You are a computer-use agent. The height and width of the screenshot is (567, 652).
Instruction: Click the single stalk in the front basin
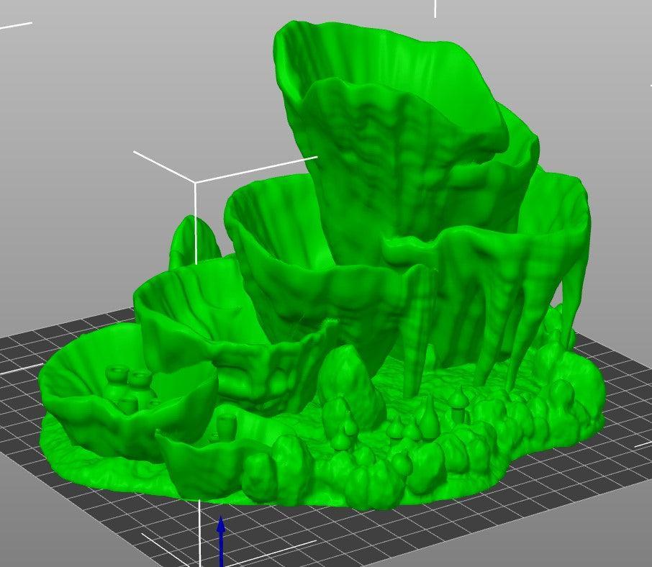(226, 425)
